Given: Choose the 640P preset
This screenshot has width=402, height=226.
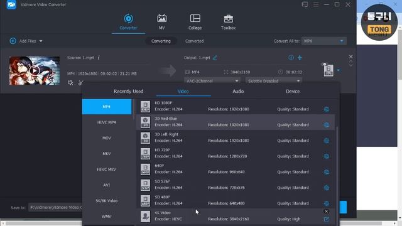Looking at the screenshot, I should click(236, 169).
